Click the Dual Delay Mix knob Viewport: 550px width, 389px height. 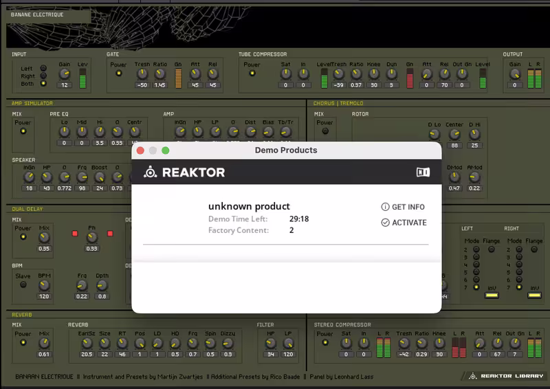(44, 238)
